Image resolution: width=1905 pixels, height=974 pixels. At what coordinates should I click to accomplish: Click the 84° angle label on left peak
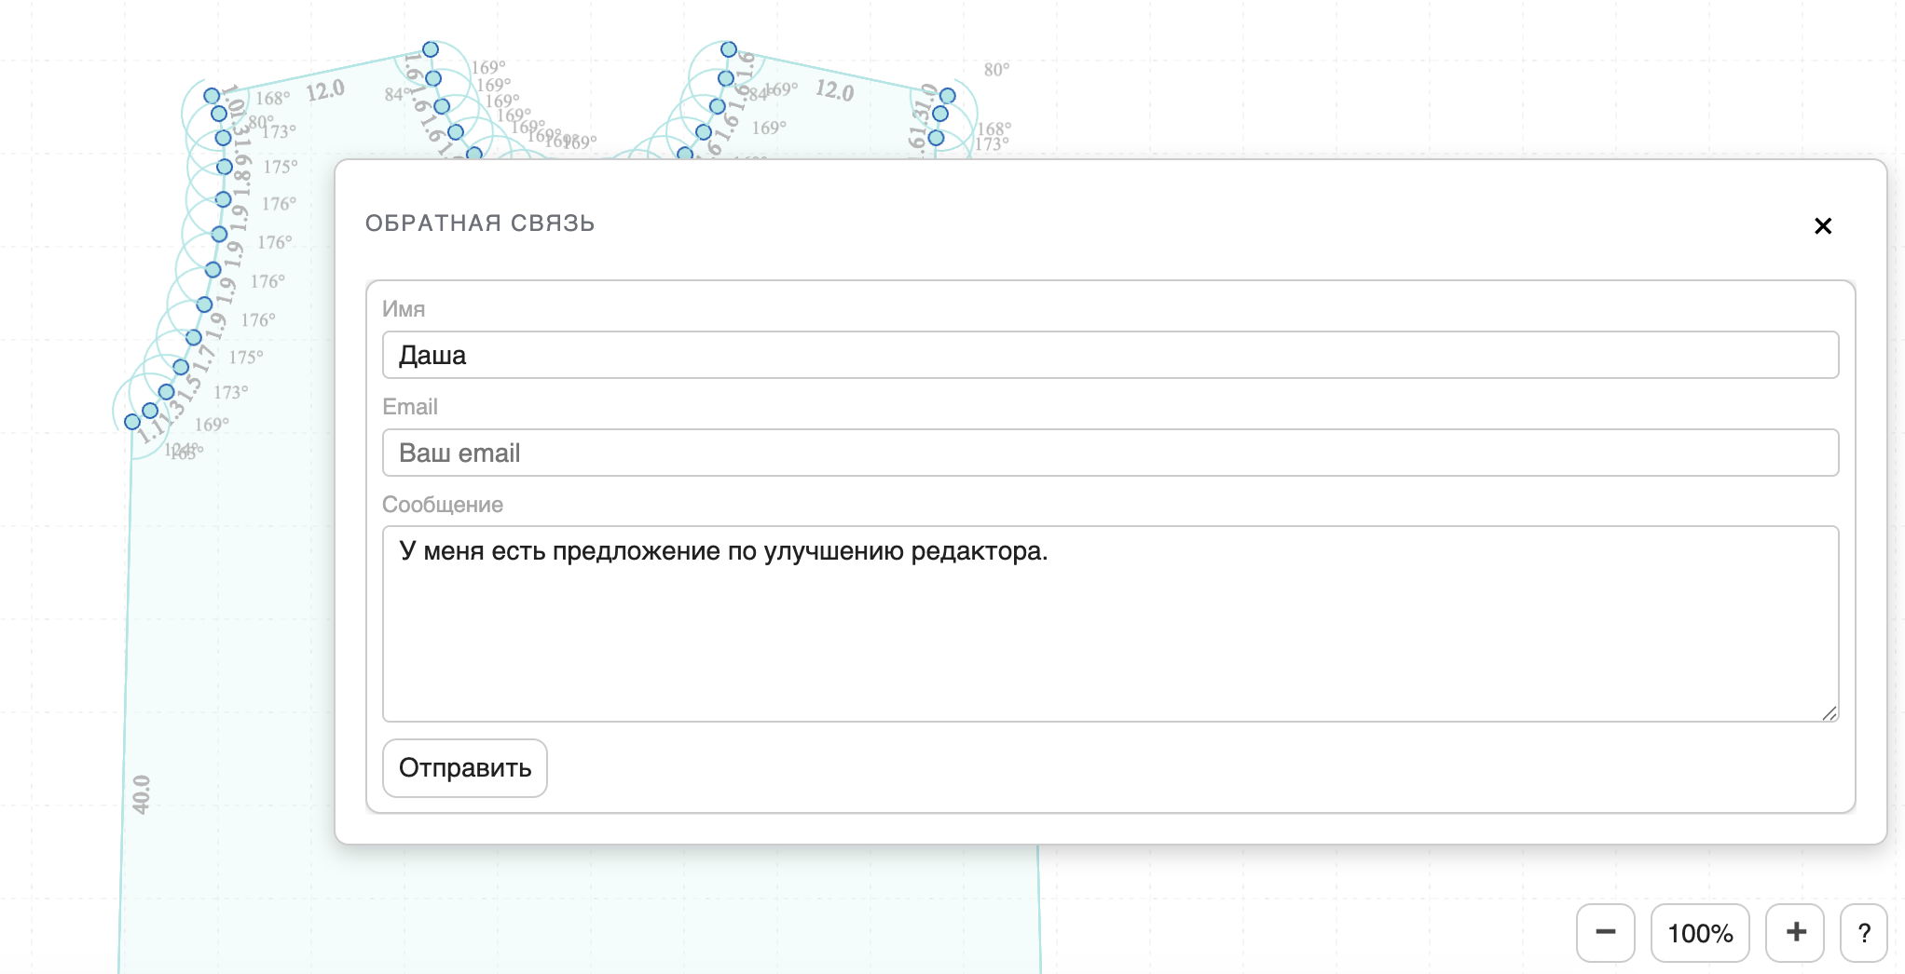395,94
